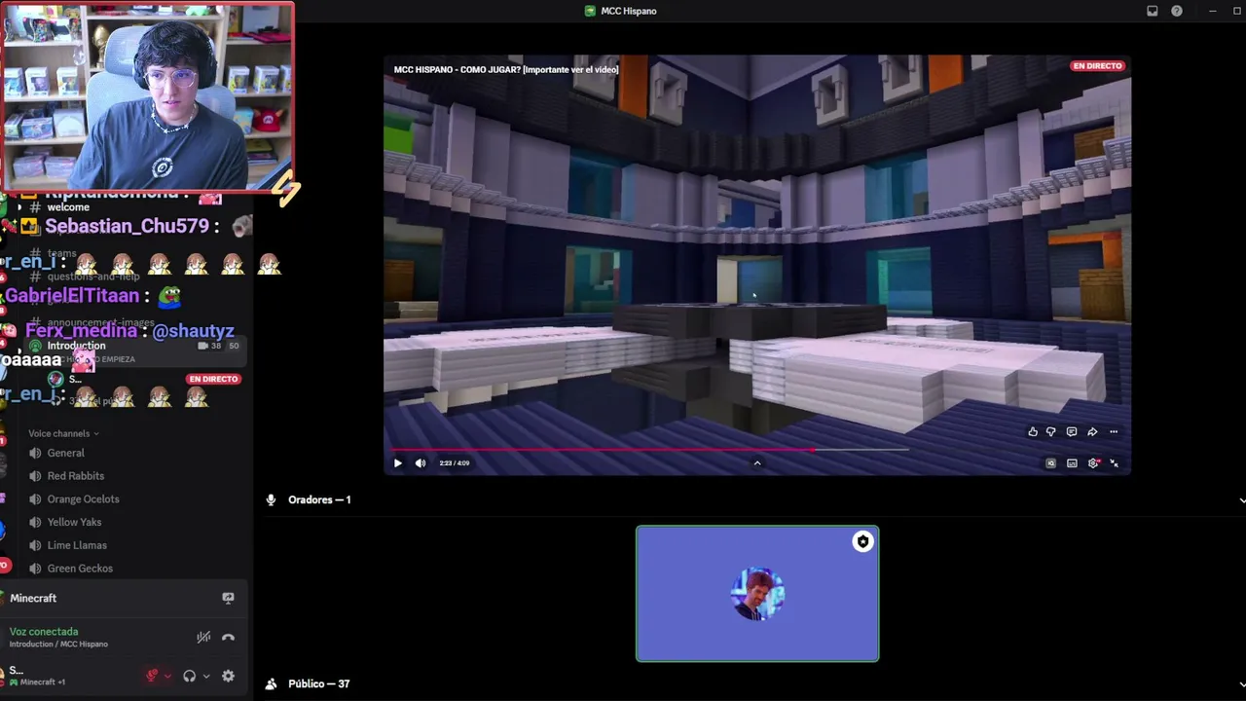The height and width of the screenshot is (701, 1246).
Task: Like the video with thumbs up
Action: (1033, 432)
